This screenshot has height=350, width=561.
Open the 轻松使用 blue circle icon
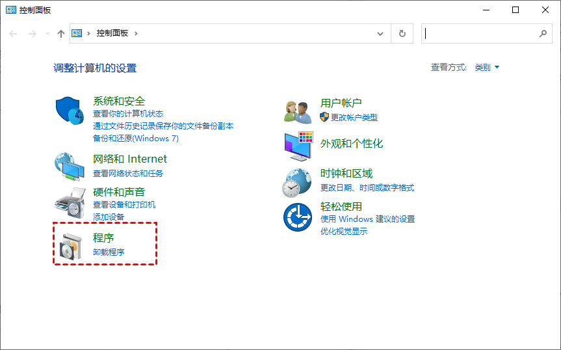tap(298, 217)
